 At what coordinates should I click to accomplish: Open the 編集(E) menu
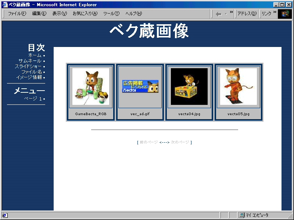pos(39,14)
